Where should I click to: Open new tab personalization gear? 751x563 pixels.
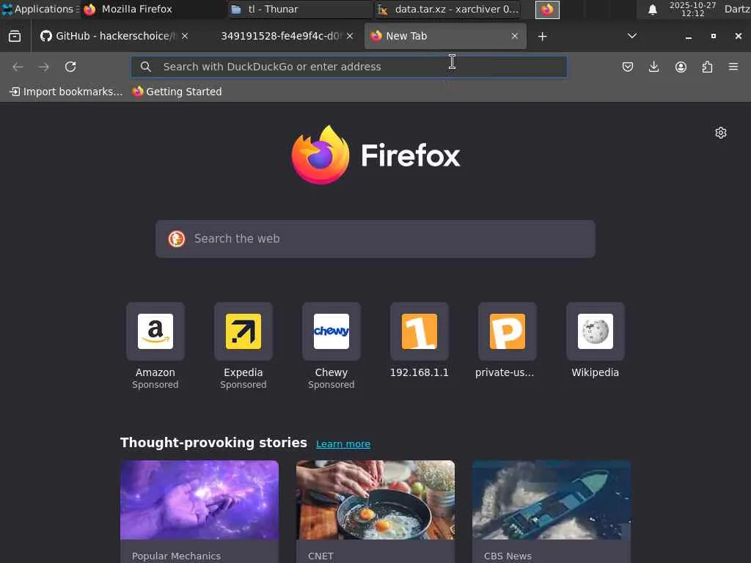721,133
